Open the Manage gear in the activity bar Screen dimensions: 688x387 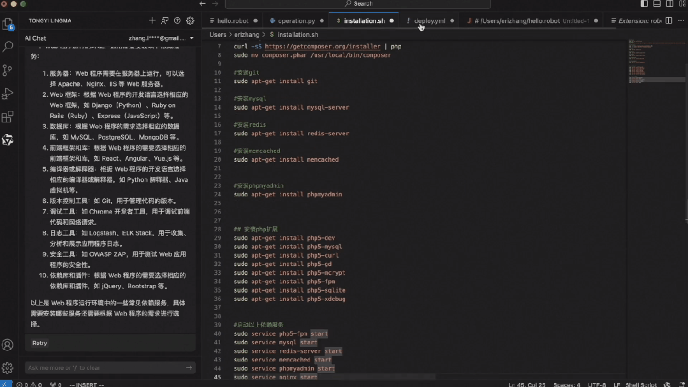[x=8, y=368]
